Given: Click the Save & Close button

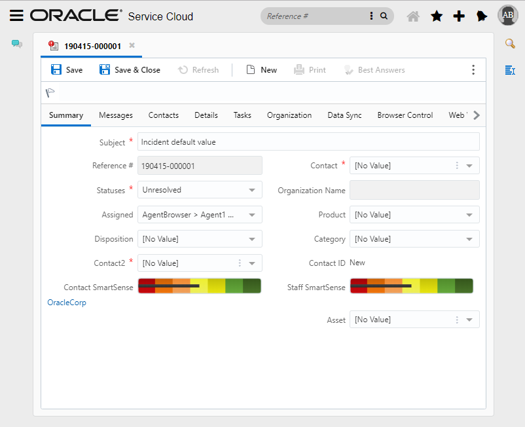Looking at the screenshot, I should pos(130,69).
